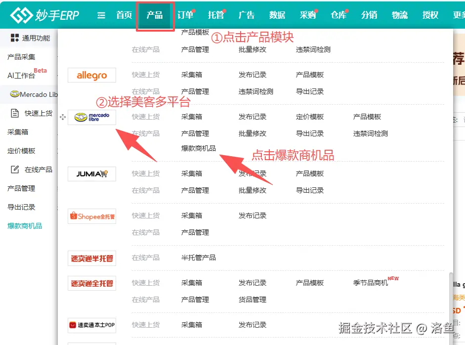Click 产品模板 in the JUMIA row
The image size is (465, 345).
310,173
